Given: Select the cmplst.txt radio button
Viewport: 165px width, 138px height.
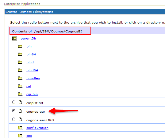Looking at the screenshot, I should tap(14, 102).
